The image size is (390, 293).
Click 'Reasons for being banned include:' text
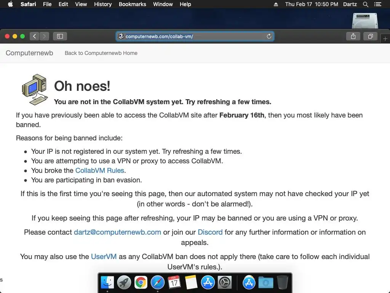[x=69, y=138]
